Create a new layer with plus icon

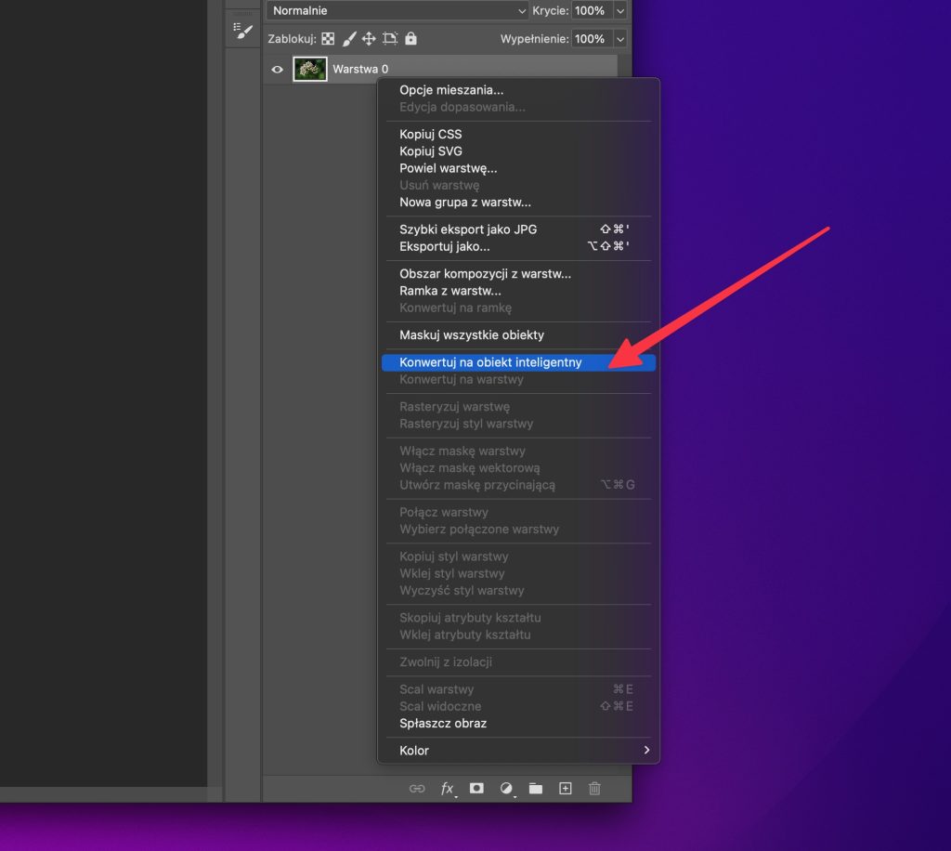pos(565,788)
